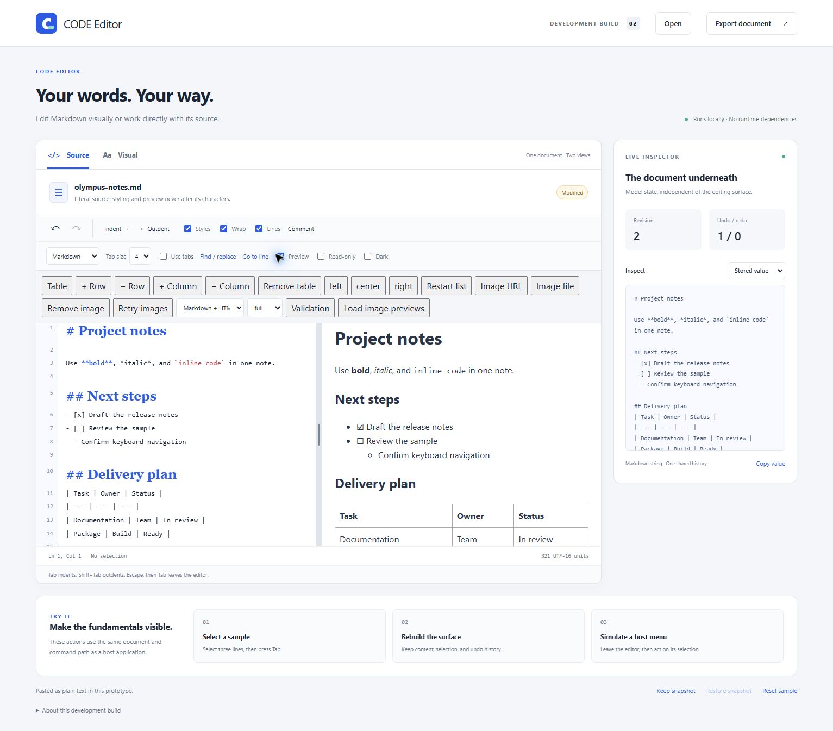The height and width of the screenshot is (731, 833).
Task: Click the + Row button
Action: pyautogui.click(x=93, y=286)
